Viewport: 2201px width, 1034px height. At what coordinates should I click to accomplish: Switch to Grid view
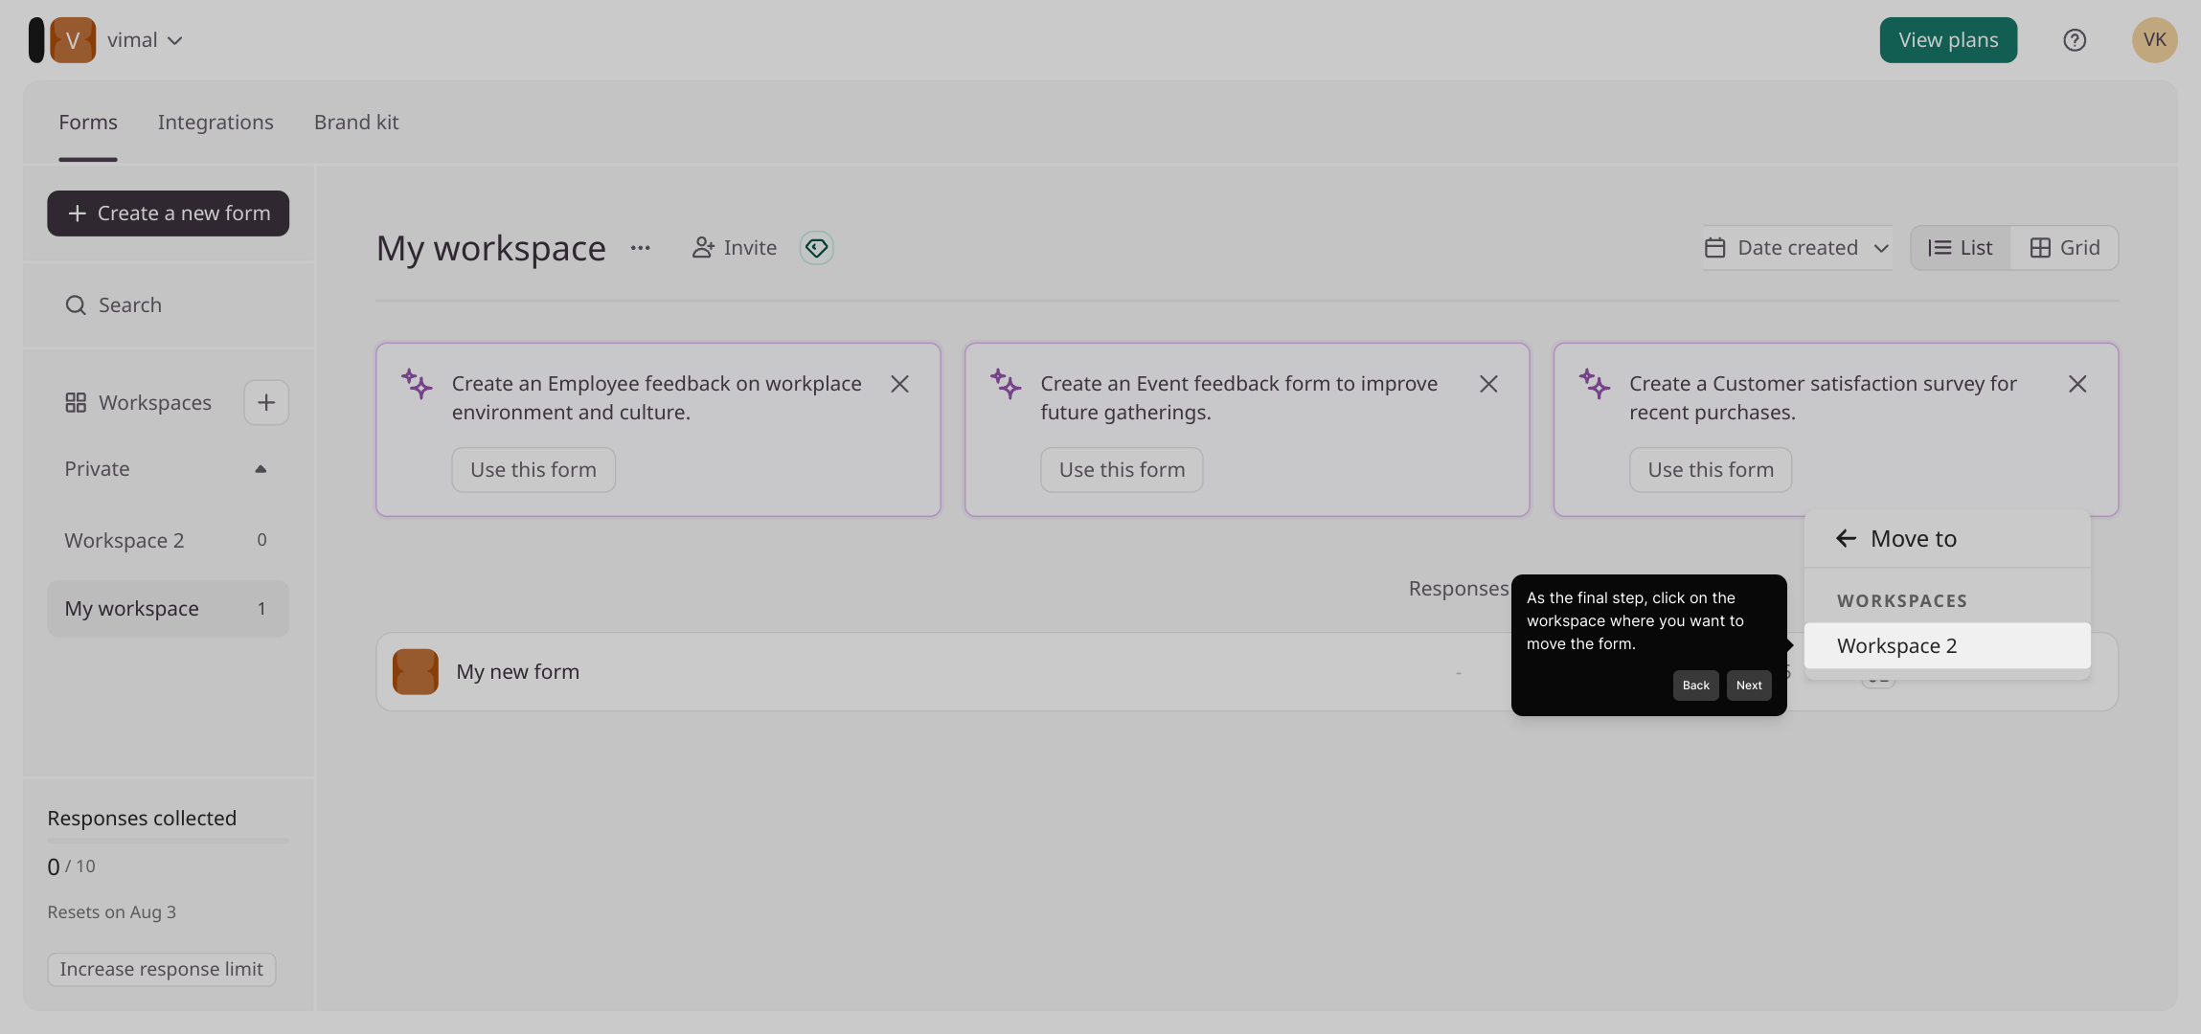click(x=2064, y=248)
